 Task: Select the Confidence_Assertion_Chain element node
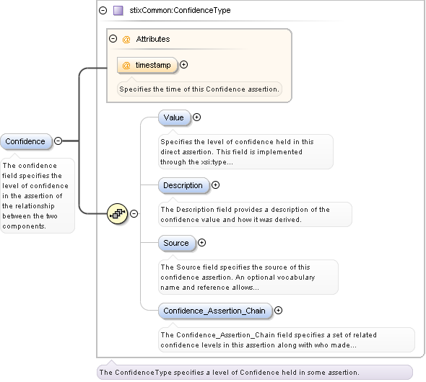215,311
